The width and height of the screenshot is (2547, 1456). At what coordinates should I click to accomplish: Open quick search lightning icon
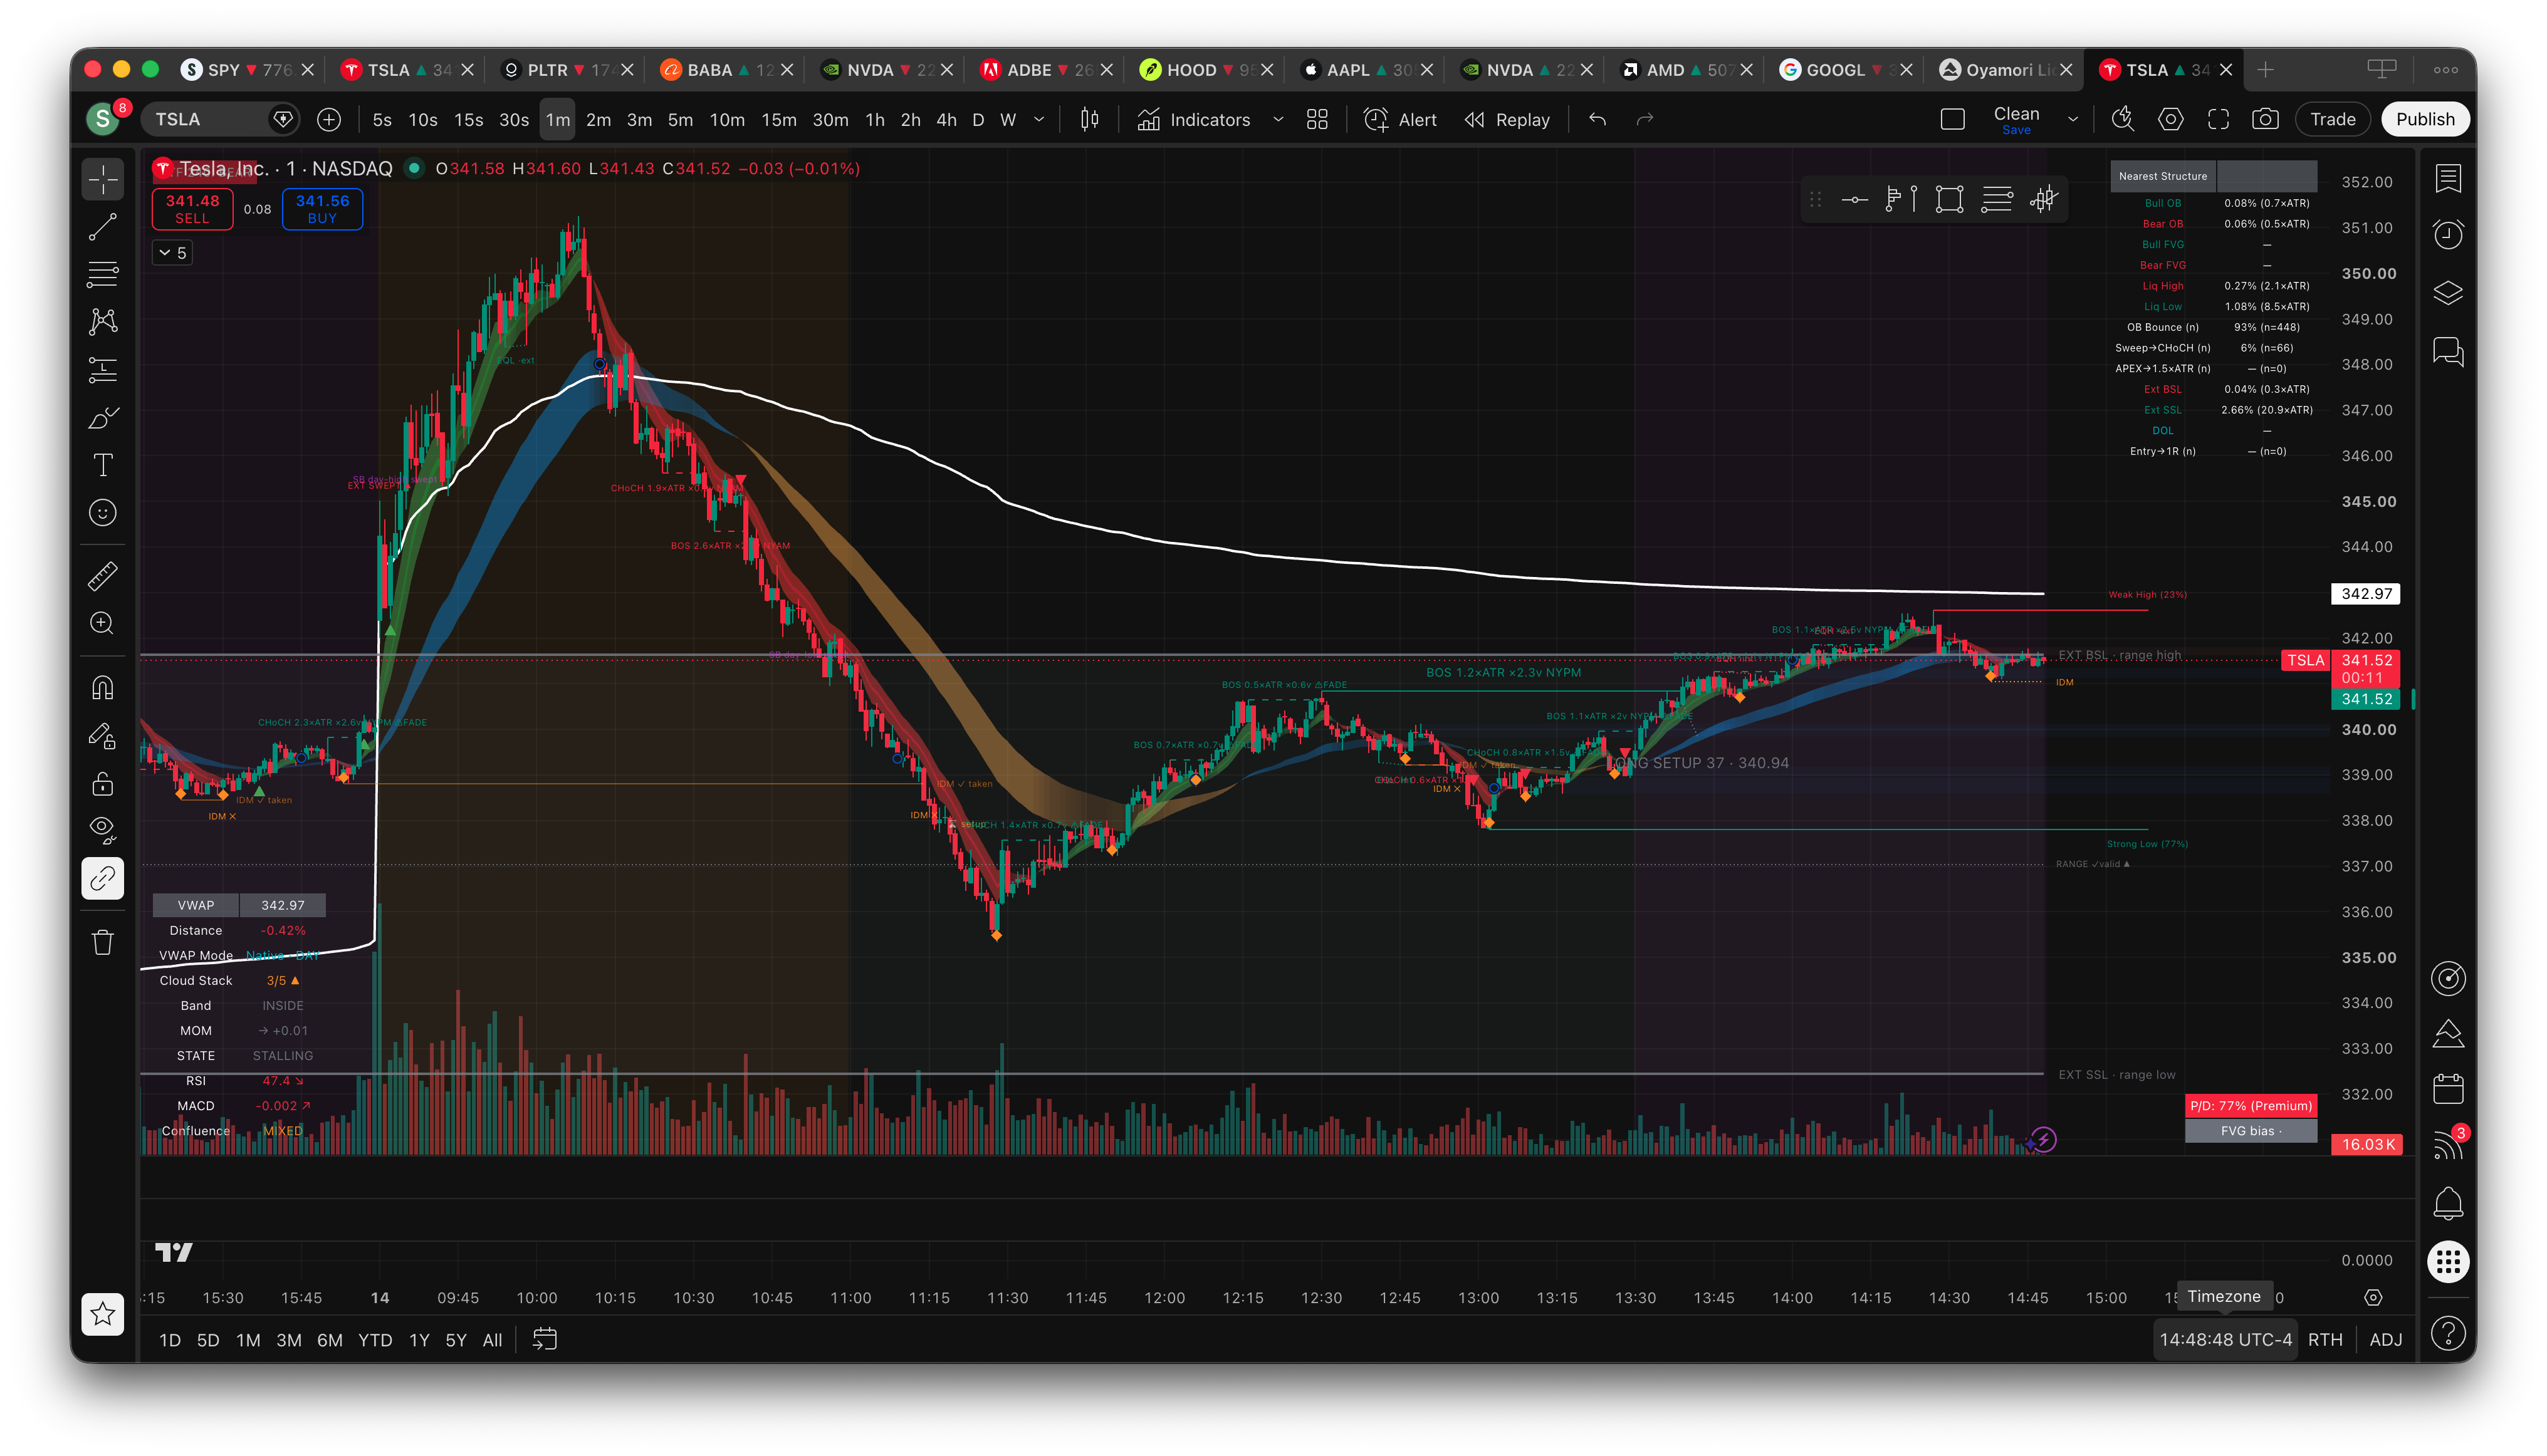(2123, 120)
